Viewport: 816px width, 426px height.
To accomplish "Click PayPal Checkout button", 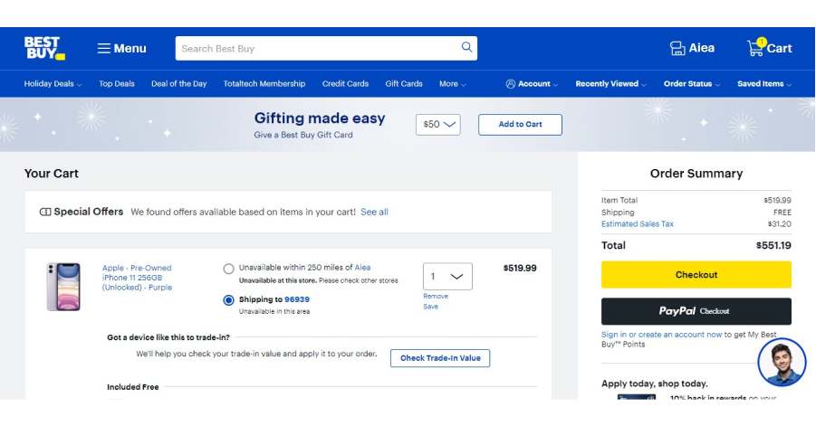I will point(696,311).
